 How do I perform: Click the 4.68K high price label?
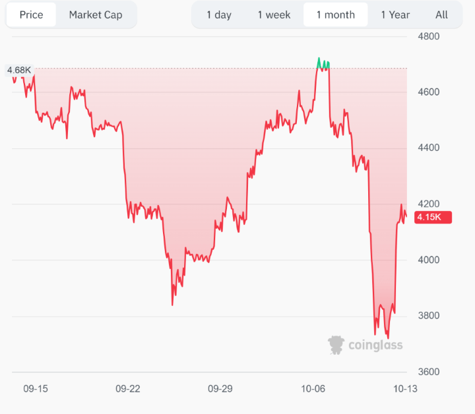tap(18, 70)
